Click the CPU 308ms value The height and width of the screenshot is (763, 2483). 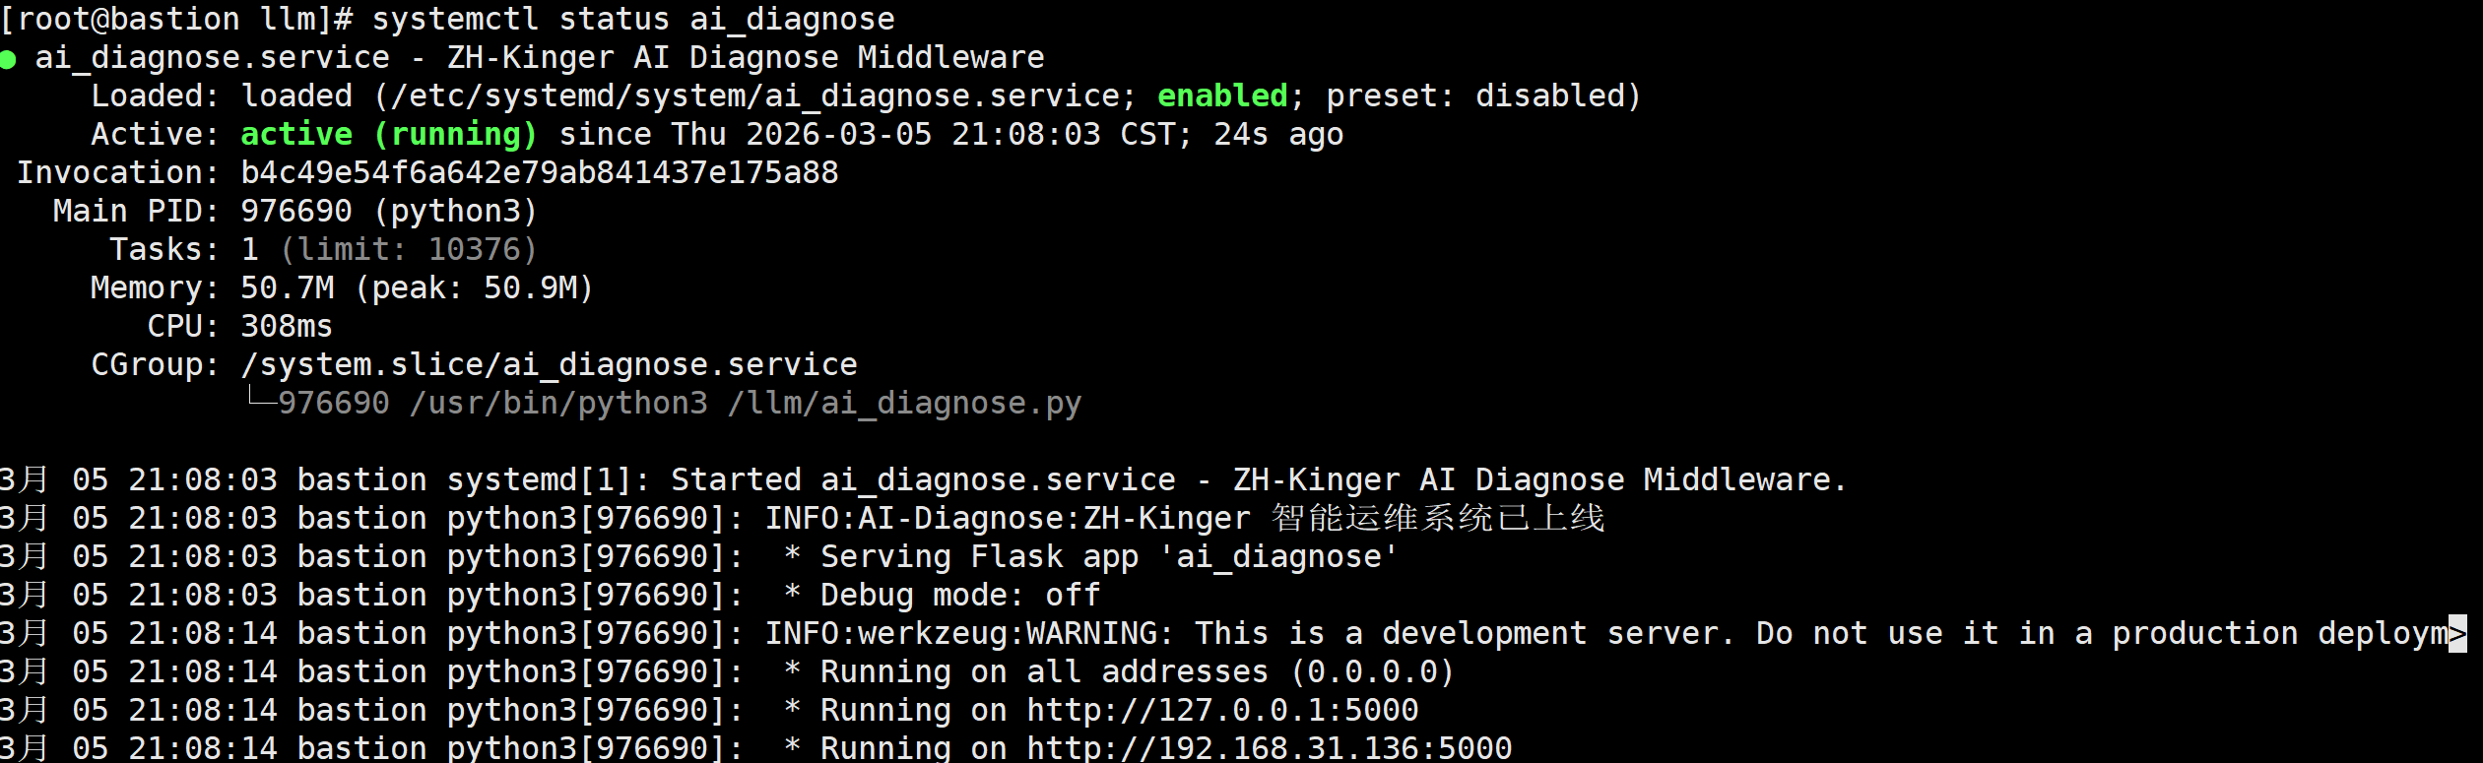coord(287,326)
